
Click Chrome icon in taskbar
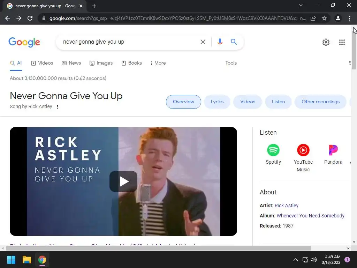pos(42,260)
